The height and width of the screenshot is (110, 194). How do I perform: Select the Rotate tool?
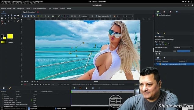click(12, 15)
